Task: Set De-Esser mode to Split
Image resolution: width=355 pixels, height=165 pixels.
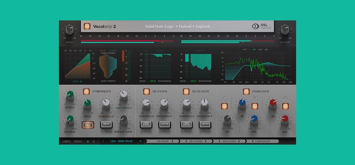Action: [x=153, y=81]
